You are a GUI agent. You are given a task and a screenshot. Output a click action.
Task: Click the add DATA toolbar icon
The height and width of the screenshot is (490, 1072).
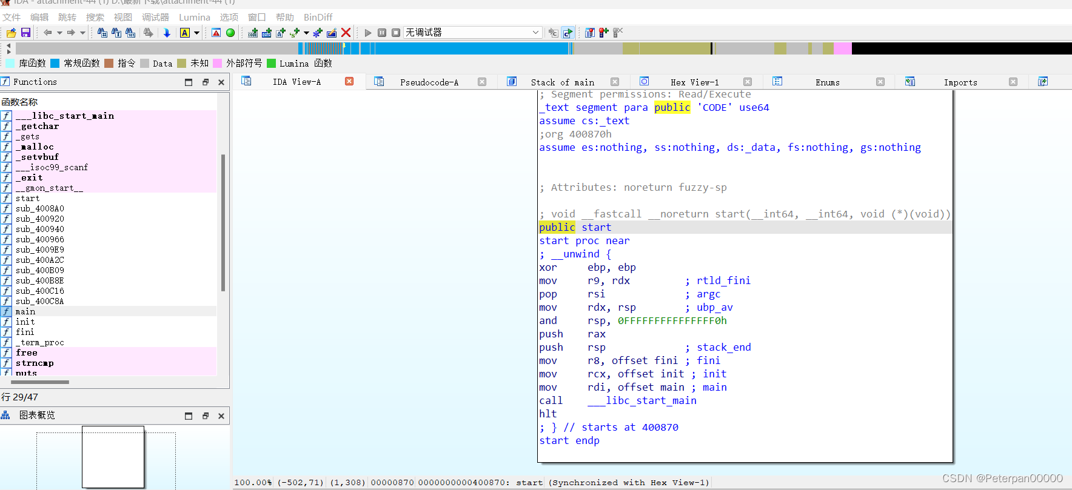click(267, 33)
